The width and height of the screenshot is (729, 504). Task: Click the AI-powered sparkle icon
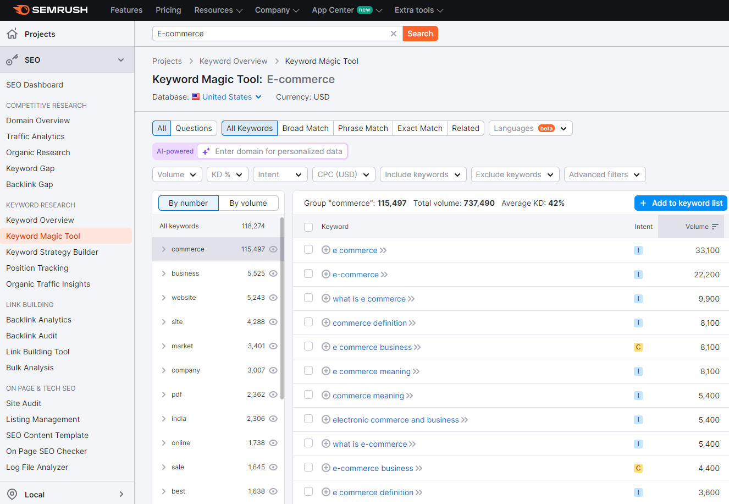click(206, 151)
